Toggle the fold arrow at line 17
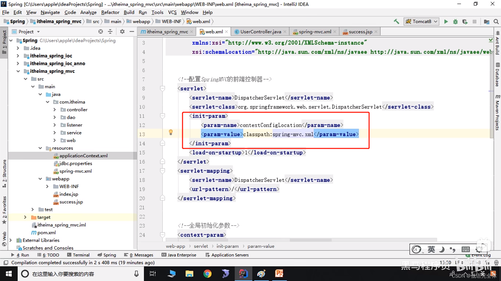The image size is (501, 281). click(x=163, y=171)
